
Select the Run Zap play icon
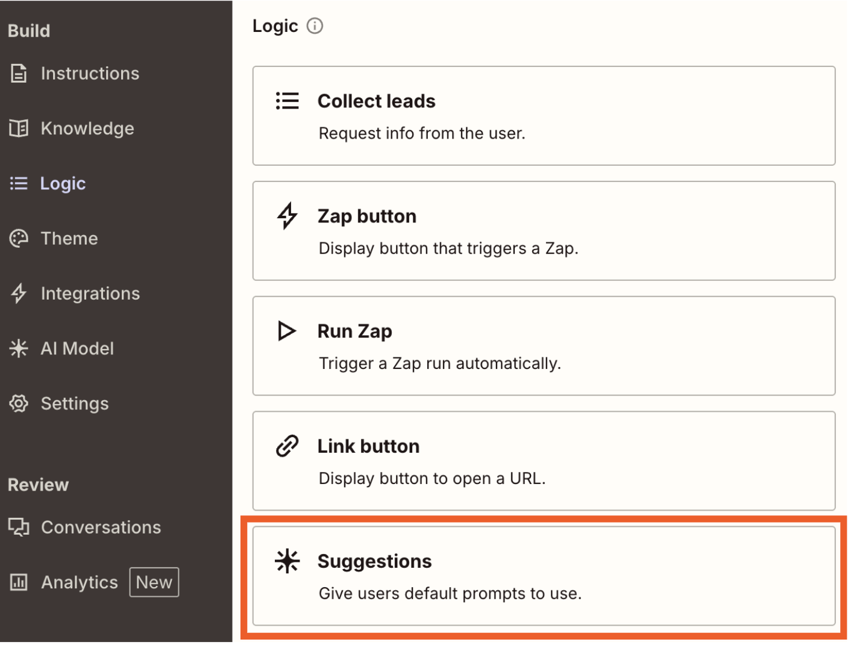click(287, 330)
